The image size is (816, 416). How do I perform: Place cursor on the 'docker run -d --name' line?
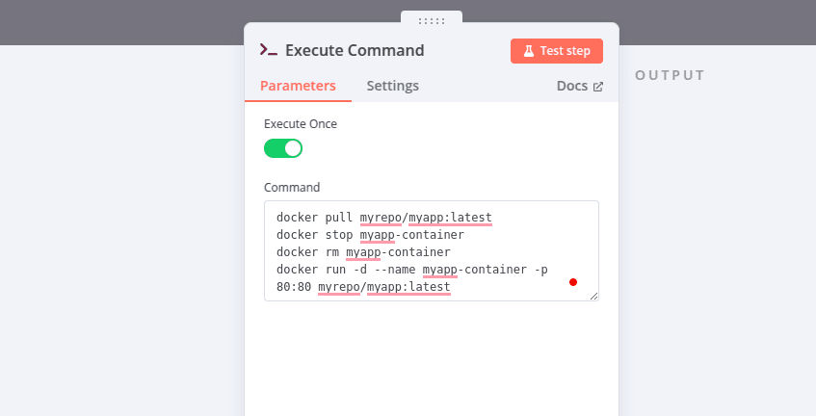(411, 270)
